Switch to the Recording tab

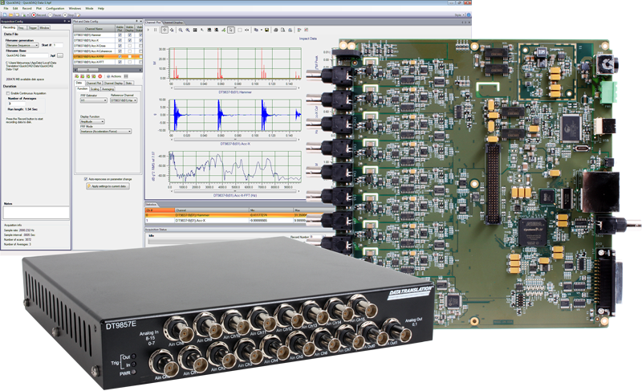point(9,27)
